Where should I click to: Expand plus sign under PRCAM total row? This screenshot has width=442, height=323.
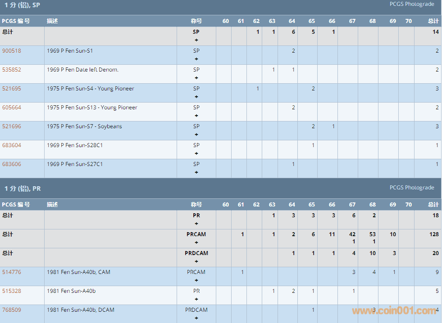point(196,242)
